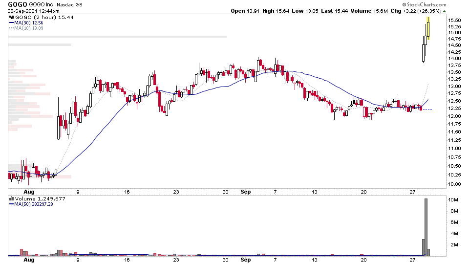Click the 12.00 price axis label
The height and width of the screenshot is (264, 469).
[x=454, y=116]
